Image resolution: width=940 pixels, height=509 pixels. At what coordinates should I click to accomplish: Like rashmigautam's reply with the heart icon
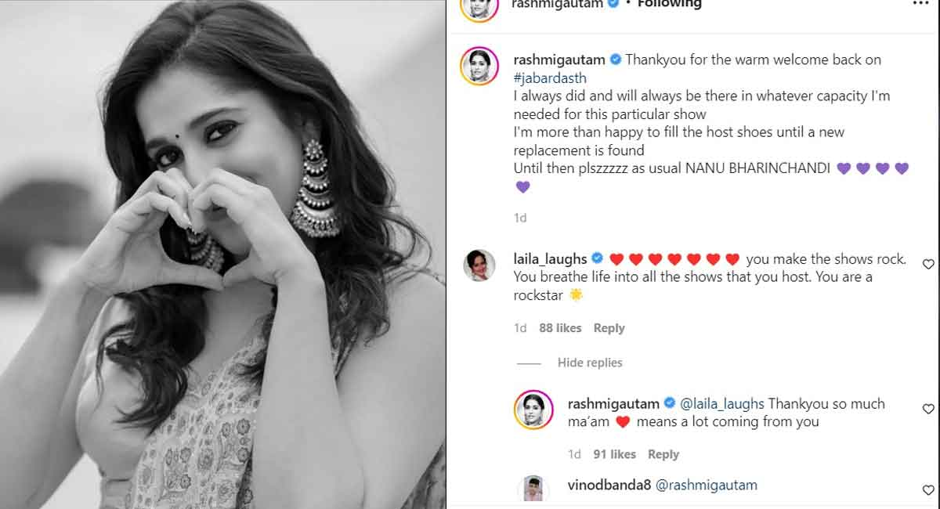point(928,409)
